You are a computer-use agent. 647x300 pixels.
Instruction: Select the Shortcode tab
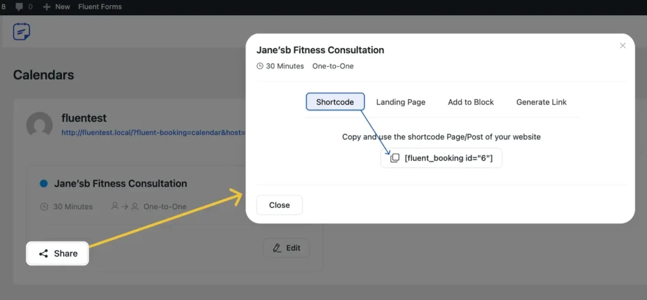[335, 102]
